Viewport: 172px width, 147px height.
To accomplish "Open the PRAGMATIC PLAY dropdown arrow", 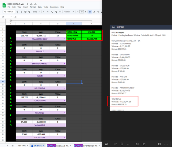I will pyautogui.click(x=65, y=39).
